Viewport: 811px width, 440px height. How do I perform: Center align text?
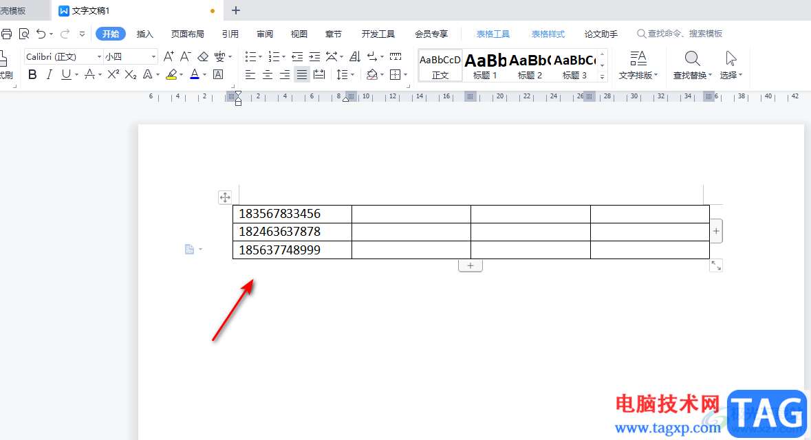[x=268, y=74]
